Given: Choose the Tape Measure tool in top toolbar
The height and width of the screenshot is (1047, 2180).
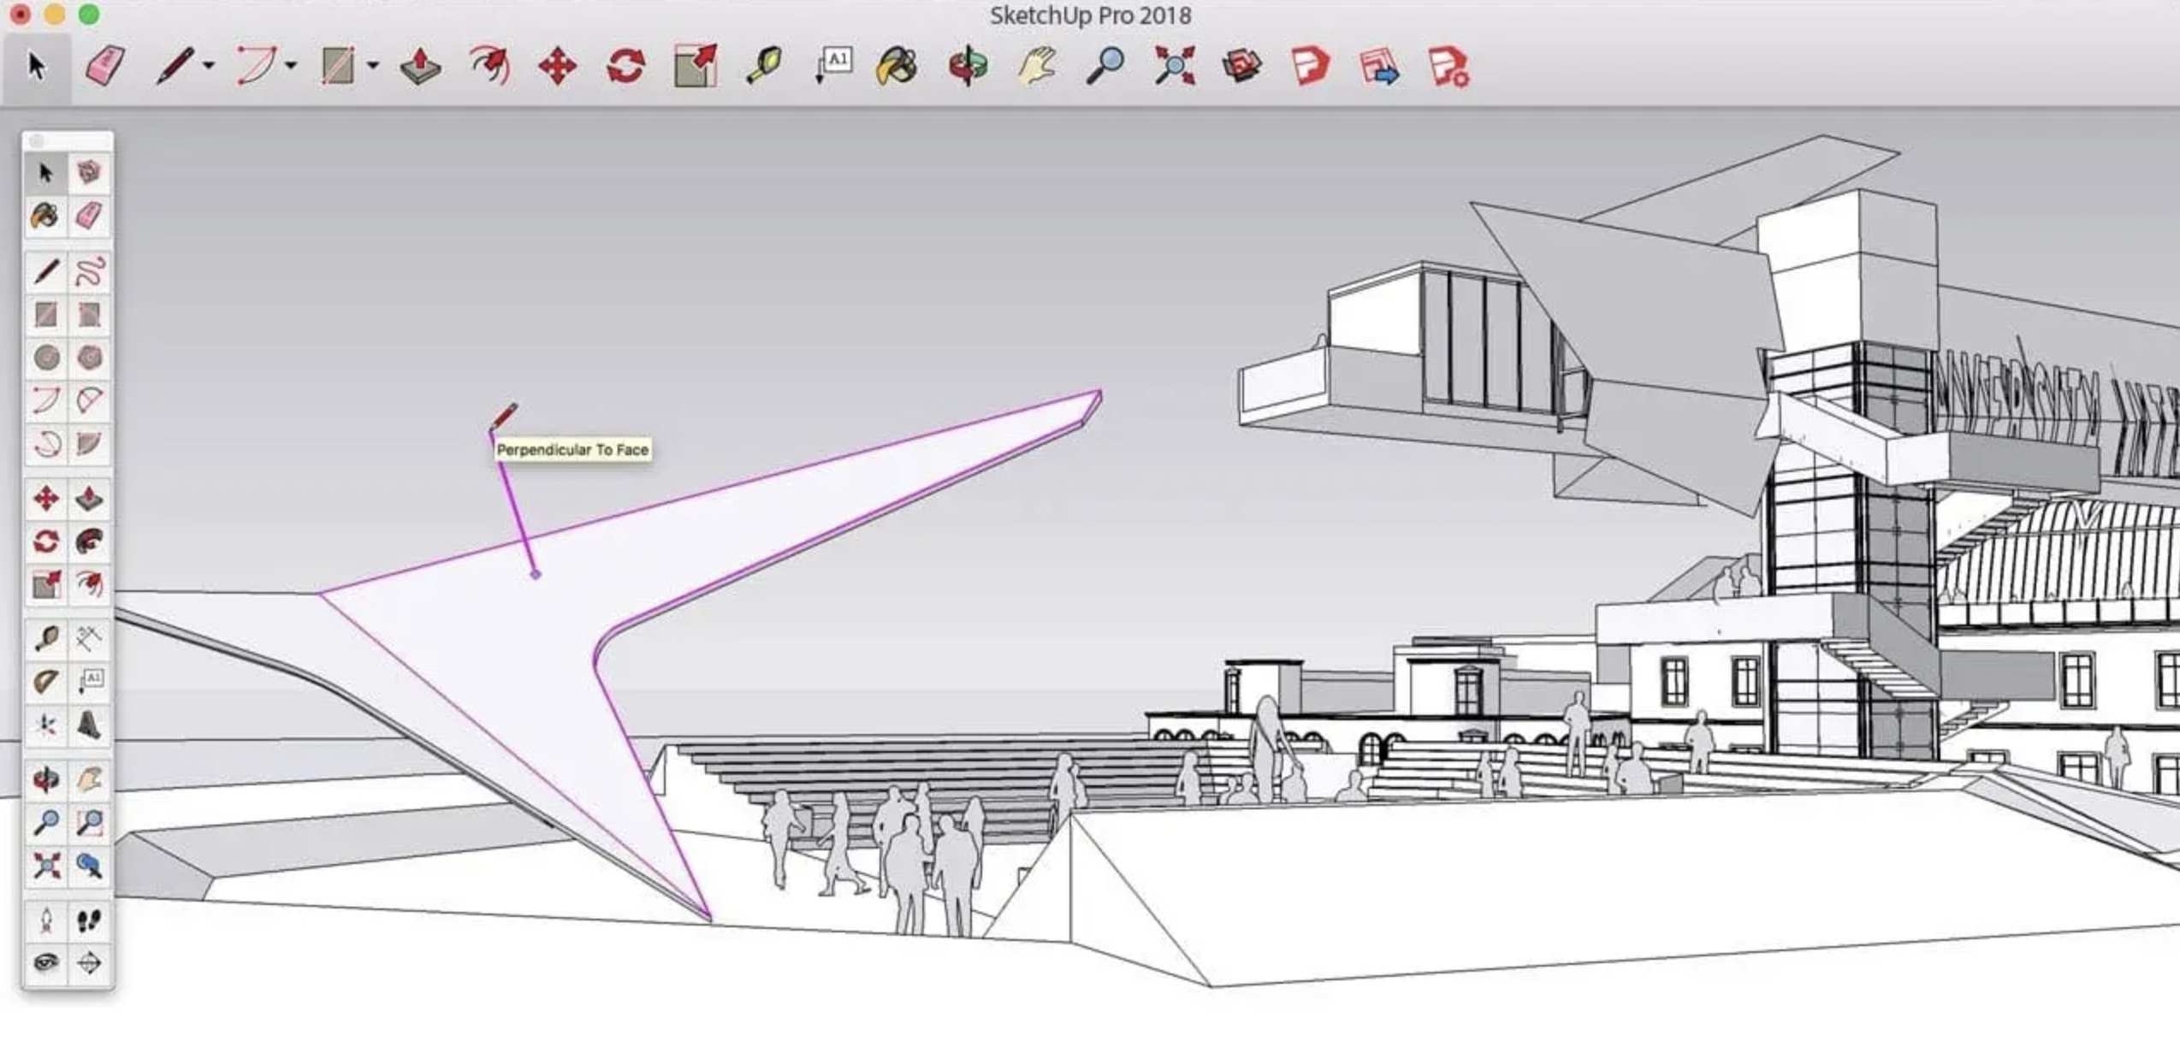Looking at the screenshot, I should tap(763, 66).
